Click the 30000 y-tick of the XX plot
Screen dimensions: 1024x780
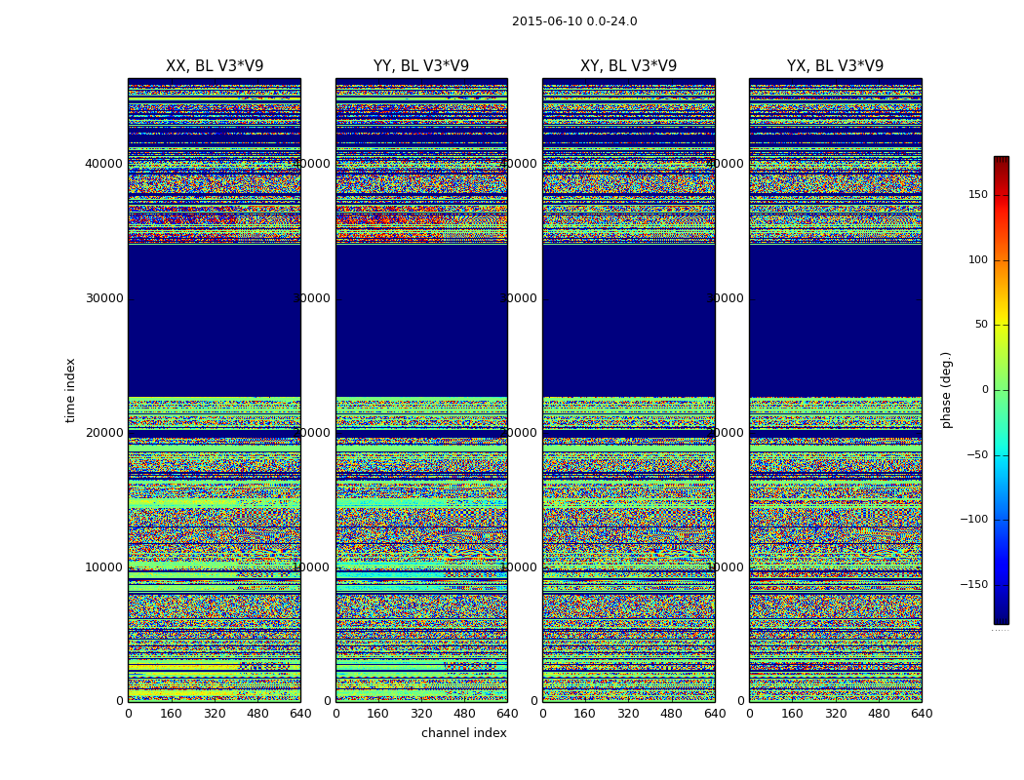(103, 298)
